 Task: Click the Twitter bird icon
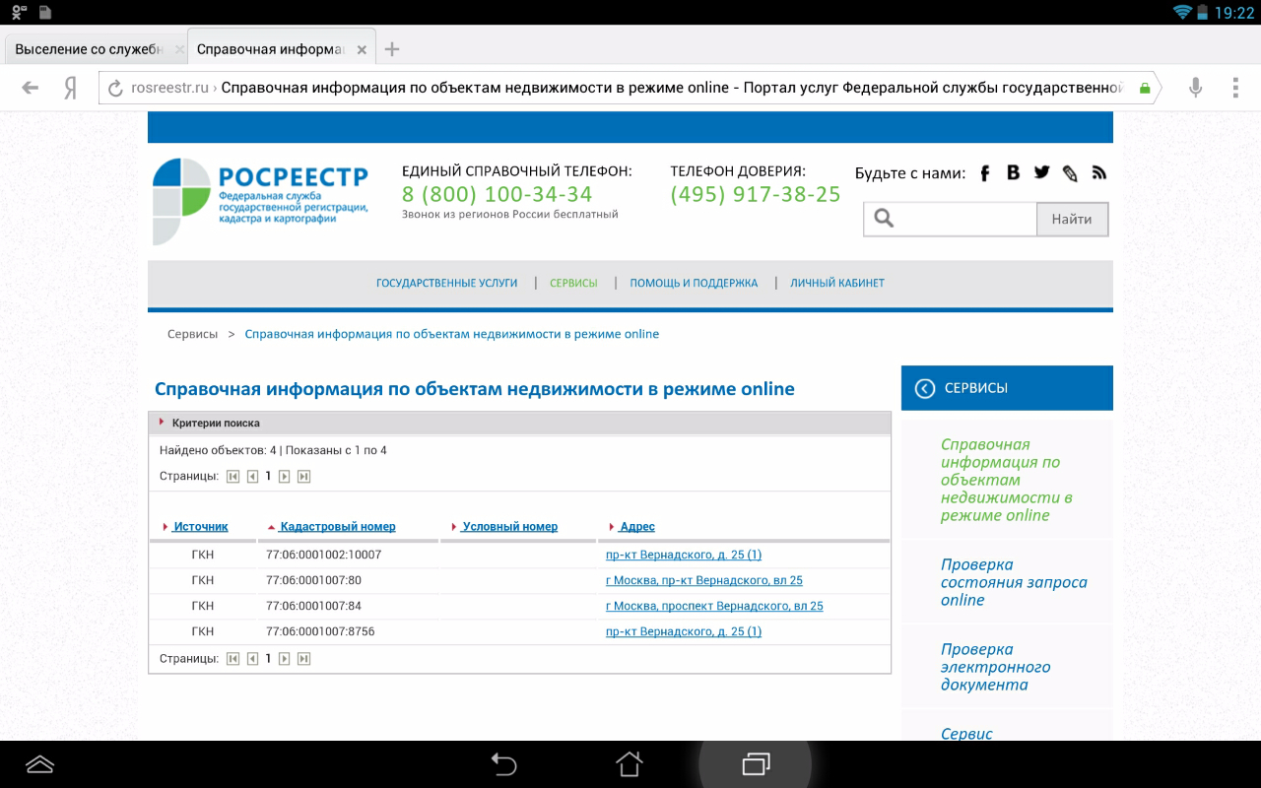pyautogui.click(x=1041, y=172)
